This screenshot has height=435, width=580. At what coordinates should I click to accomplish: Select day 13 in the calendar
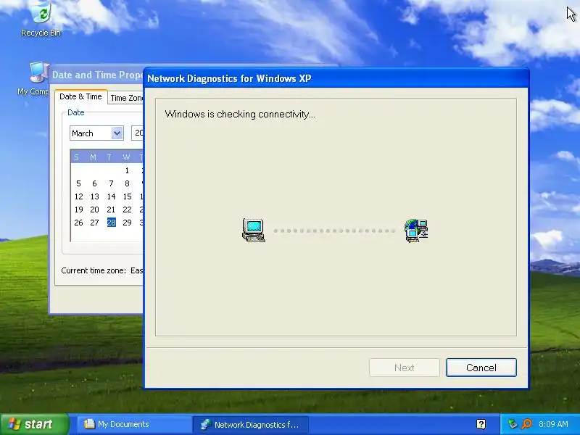point(95,196)
